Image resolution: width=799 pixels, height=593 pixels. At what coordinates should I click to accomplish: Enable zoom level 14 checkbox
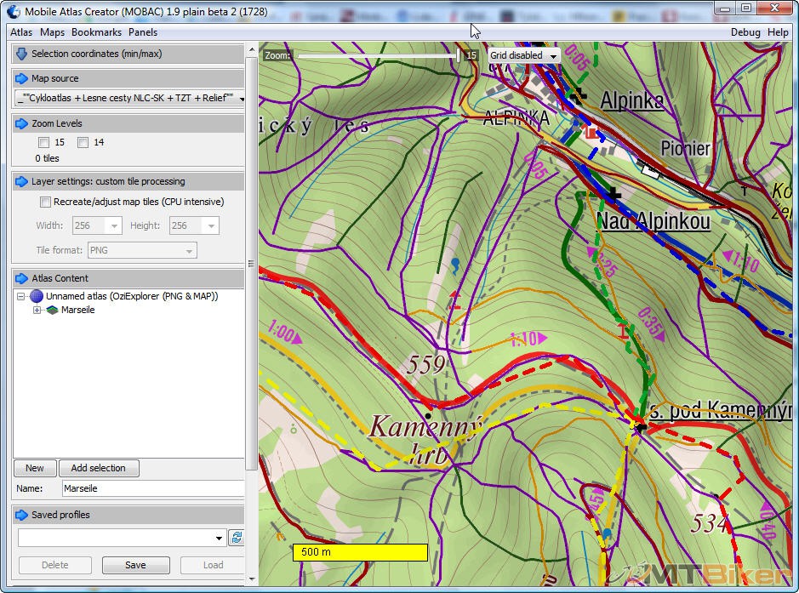(83, 143)
